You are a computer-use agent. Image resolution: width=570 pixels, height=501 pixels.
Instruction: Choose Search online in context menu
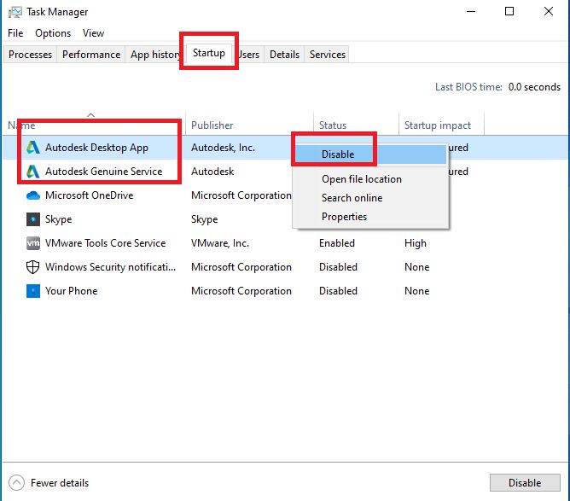pos(370,198)
